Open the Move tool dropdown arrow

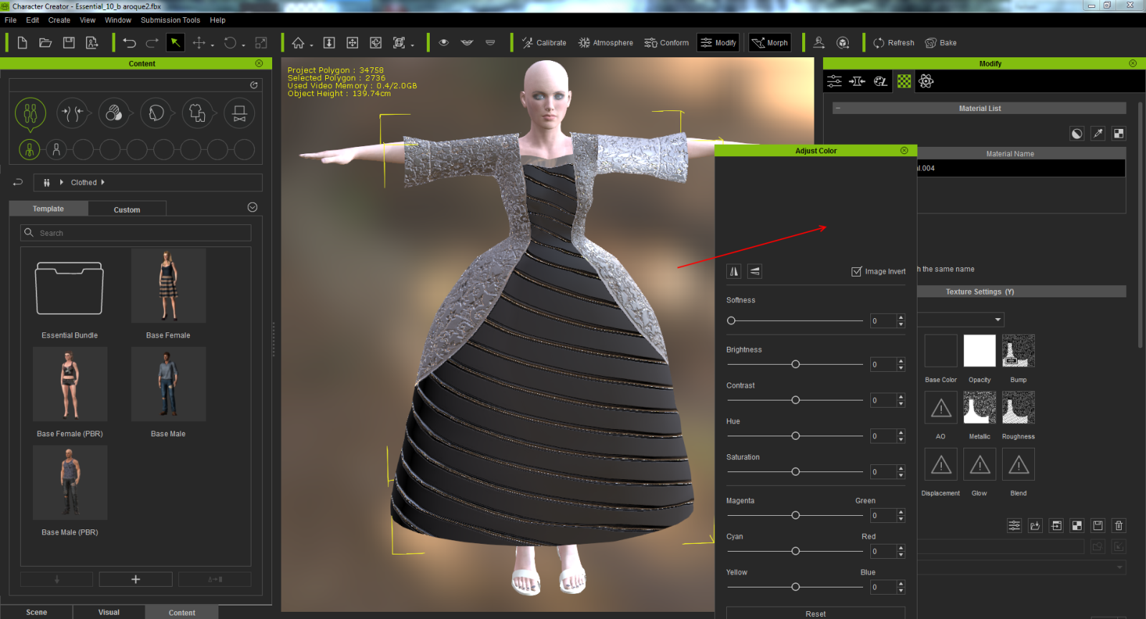point(213,45)
